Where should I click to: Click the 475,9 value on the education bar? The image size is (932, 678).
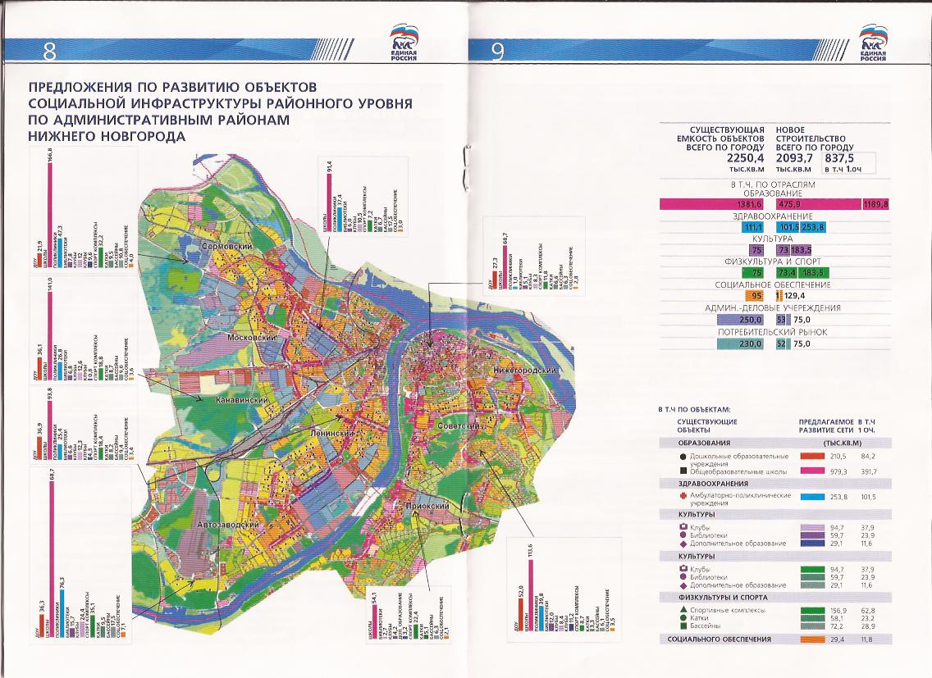click(x=788, y=204)
